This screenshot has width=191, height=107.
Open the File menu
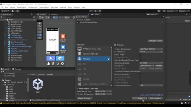(x=2, y=7)
